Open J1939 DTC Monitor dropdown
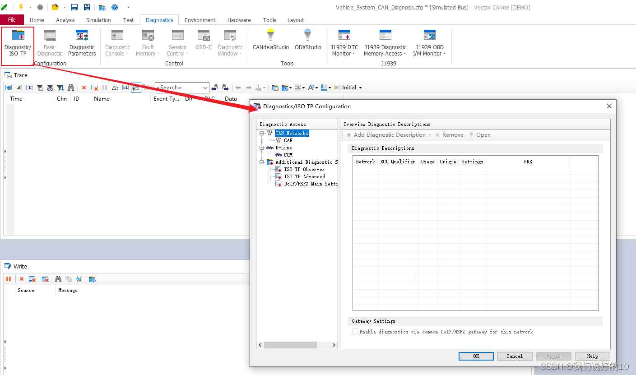The height and width of the screenshot is (375, 636). [344, 44]
